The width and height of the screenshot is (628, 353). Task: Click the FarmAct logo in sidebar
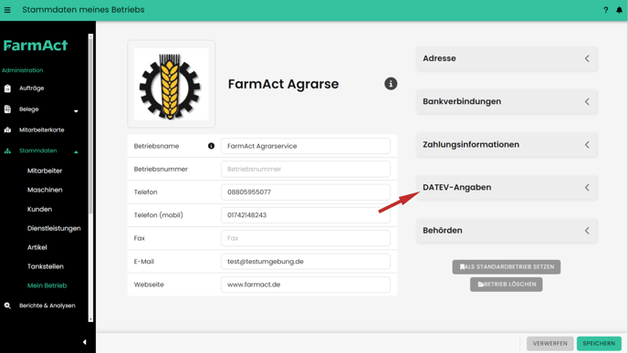pos(36,46)
